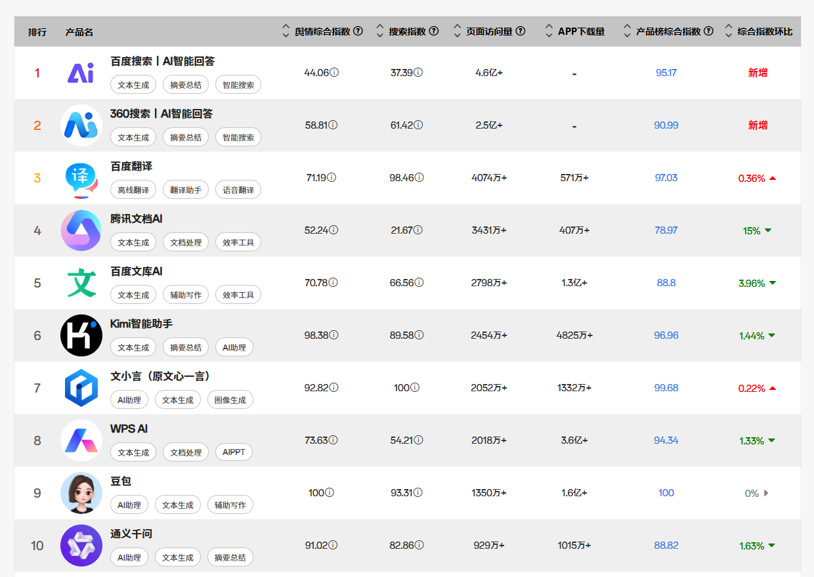Select 文档处理 tag under 腾讯文档AI
The height and width of the screenshot is (577, 814).
(186, 242)
